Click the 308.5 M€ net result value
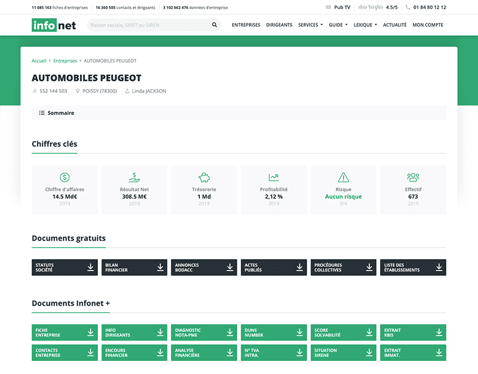 (x=134, y=197)
